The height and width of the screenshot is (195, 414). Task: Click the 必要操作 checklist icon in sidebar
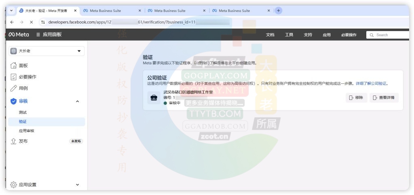(13, 77)
